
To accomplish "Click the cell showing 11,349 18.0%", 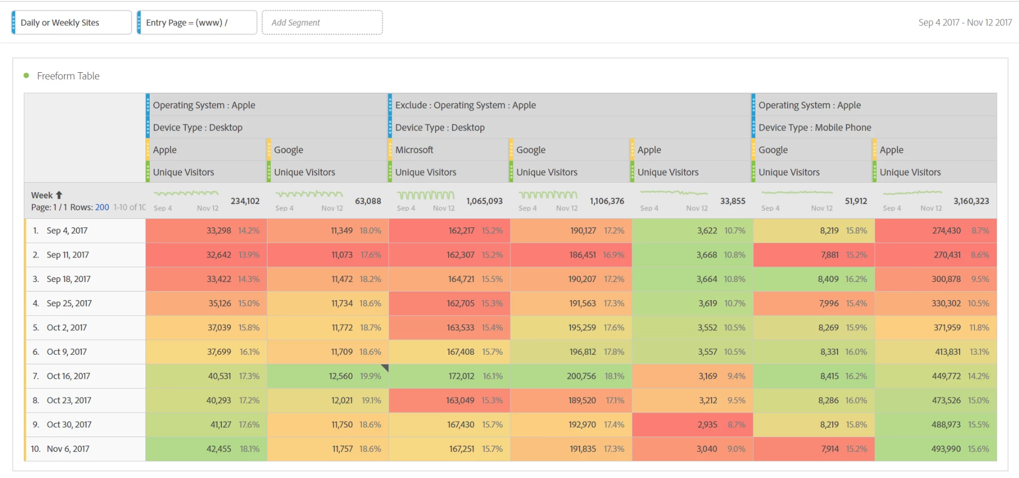I will pos(328,231).
